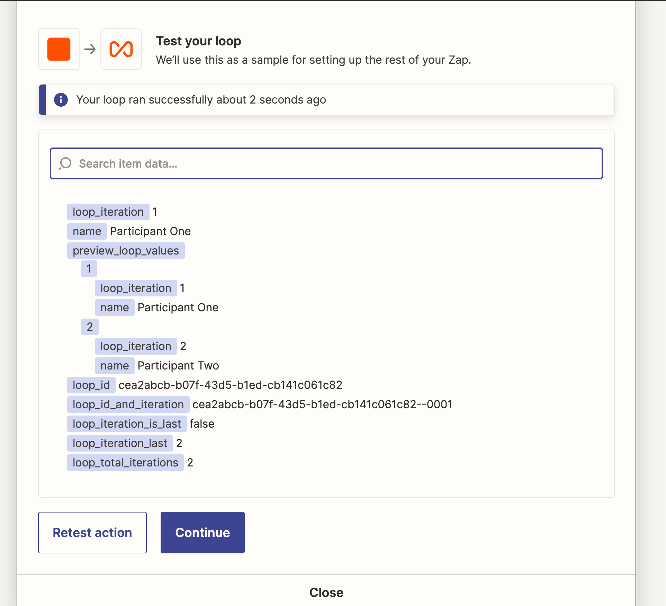The height and width of the screenshot is (606, 666).
Task: Click the magnifier icon in the search field
Action: (x=65, y=163)
